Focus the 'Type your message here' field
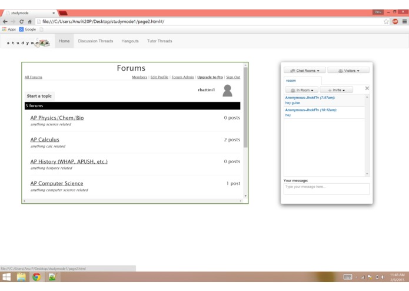The width and height of the screenshot is (409, 291). click(x=327, y=189)
